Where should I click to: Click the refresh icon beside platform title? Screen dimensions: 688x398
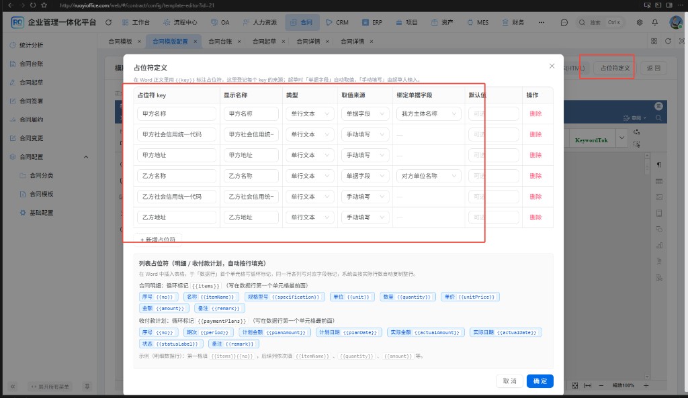108,22
